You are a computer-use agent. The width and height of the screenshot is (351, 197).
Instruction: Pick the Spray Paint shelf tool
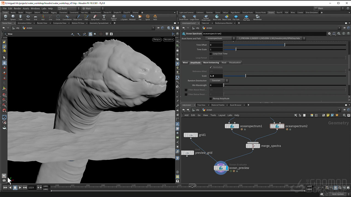(x=95, y=17)
